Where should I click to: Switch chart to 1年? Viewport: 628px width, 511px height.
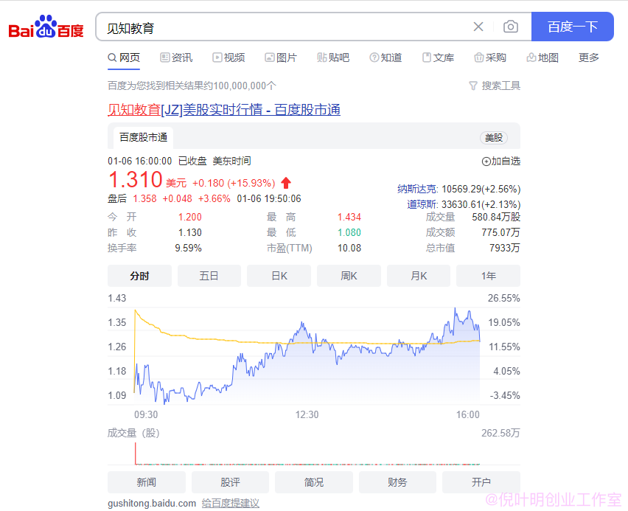coord(488,276)
